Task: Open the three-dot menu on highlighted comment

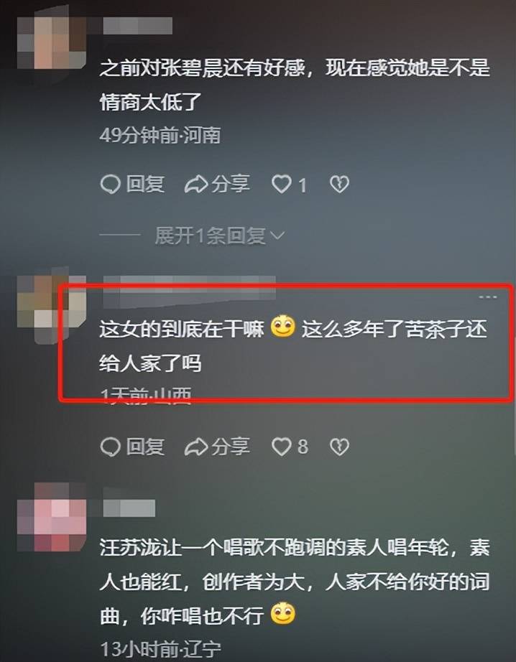Action: coord(488,297)
